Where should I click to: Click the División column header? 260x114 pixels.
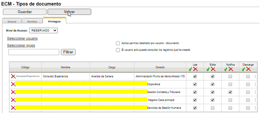click(160, 67)
